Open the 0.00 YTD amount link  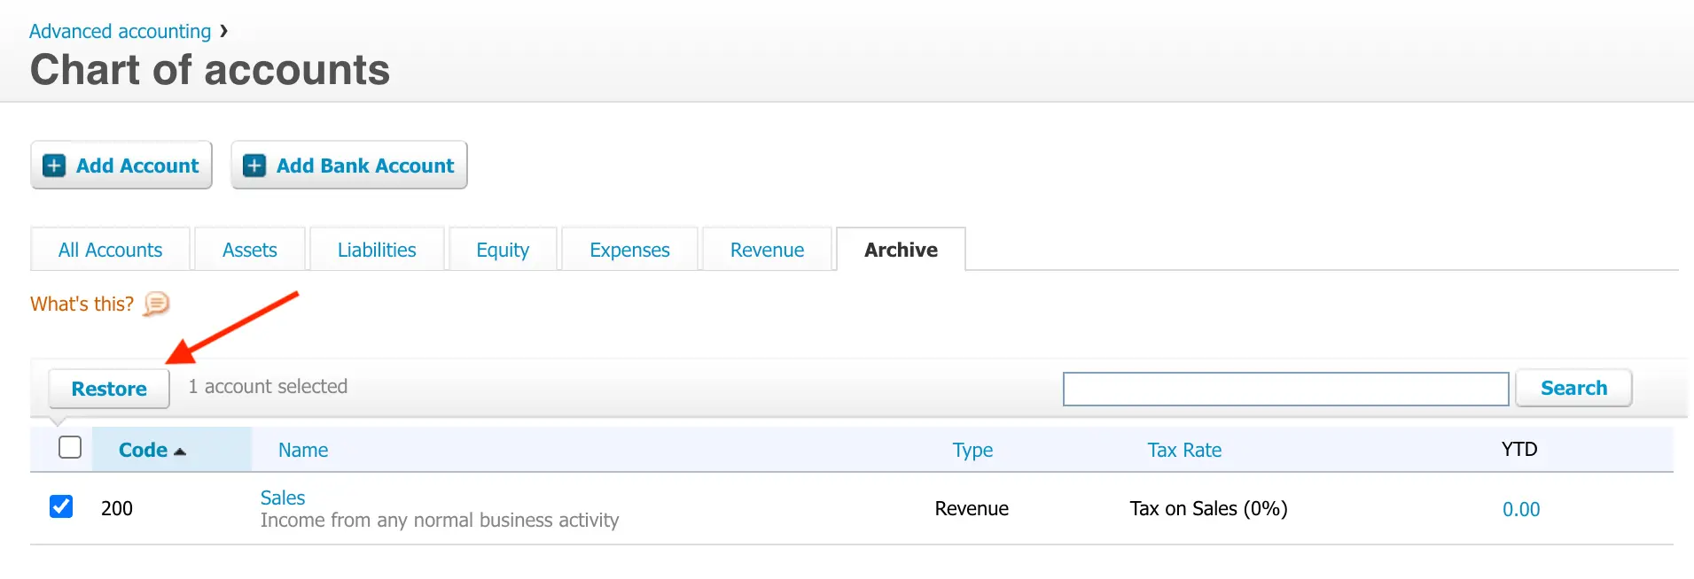[1521, 509]
